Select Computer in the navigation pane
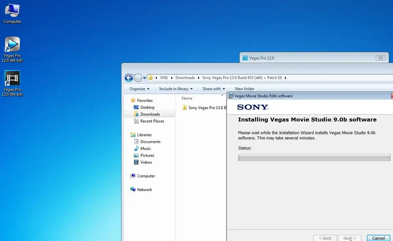This screenshot has width=393, height=241. click(143, 176)
